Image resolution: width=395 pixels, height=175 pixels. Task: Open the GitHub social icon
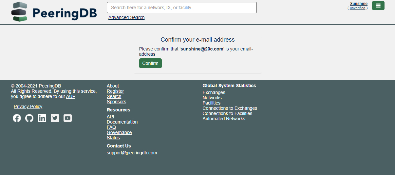[x=29, y=118]
